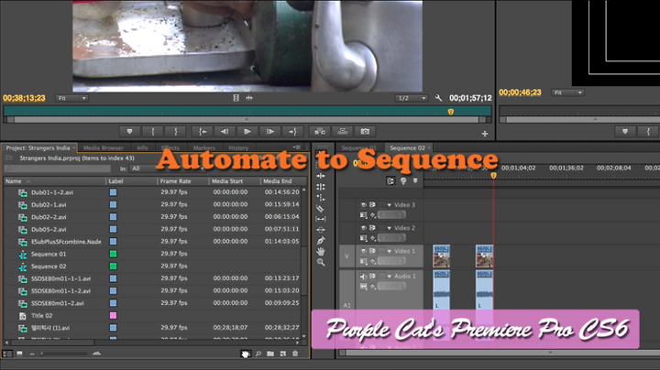Screen dimensions: 660x370
Task: Click Mark Out button in Source monitor
Action: pyautogui.click(x=176, y=132)
